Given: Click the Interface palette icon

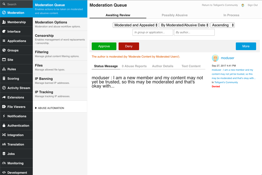Looking at the screenshot, I should pos(4,32).
